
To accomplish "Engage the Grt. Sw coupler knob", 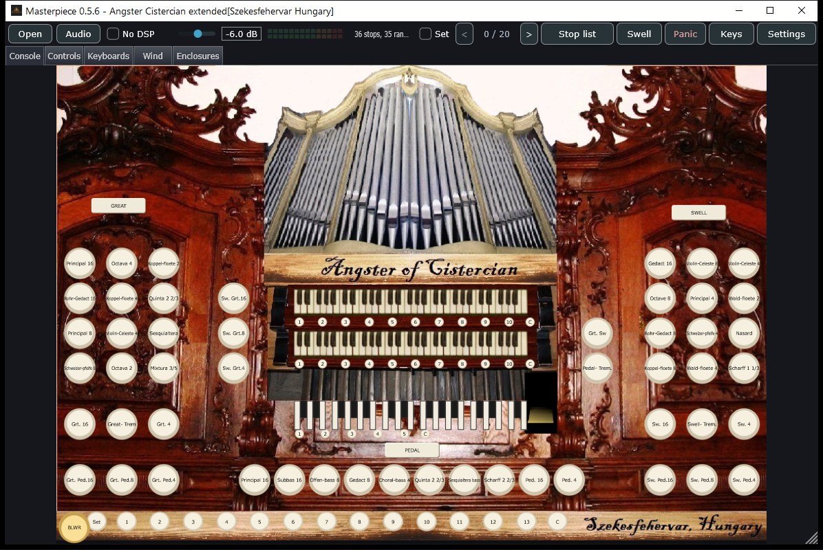I will tap(597, 333).
